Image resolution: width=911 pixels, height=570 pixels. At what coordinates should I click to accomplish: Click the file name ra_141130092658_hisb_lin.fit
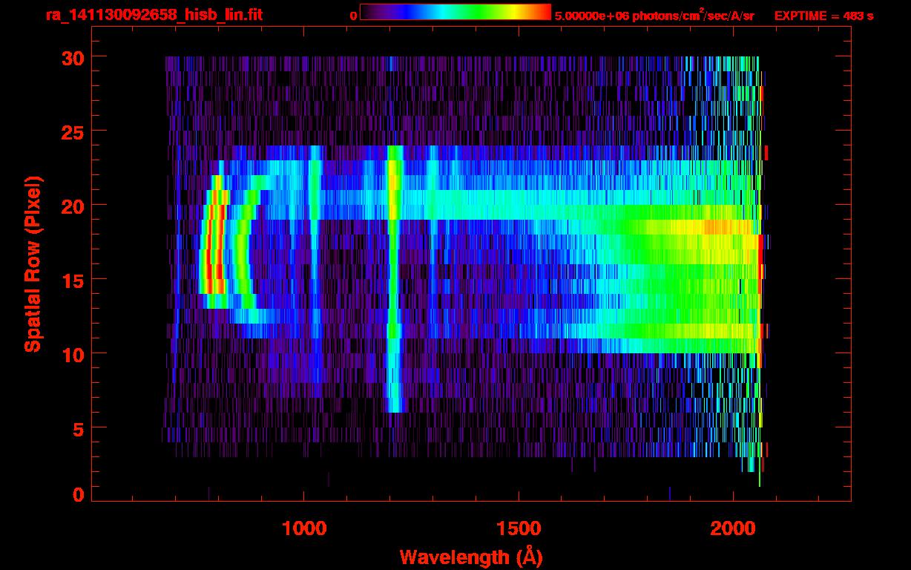point(154,15)
